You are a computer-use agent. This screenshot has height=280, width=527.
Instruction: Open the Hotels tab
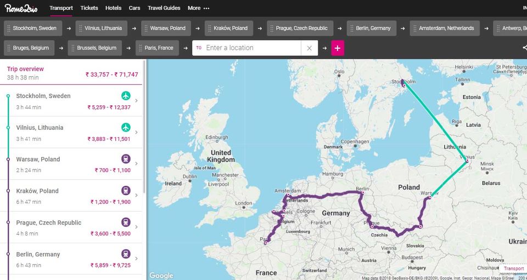(x=113, y=8)
